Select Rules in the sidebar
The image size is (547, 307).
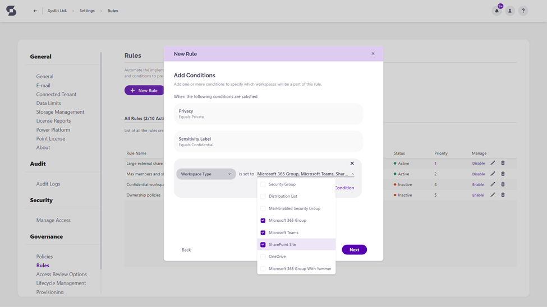pos(43,265)
